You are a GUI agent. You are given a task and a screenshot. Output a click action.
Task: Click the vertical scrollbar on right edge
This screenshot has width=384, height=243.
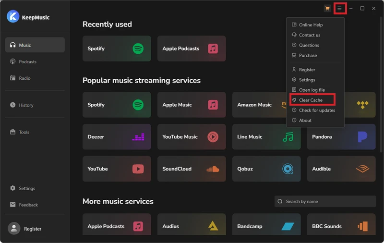coord(381,85)
